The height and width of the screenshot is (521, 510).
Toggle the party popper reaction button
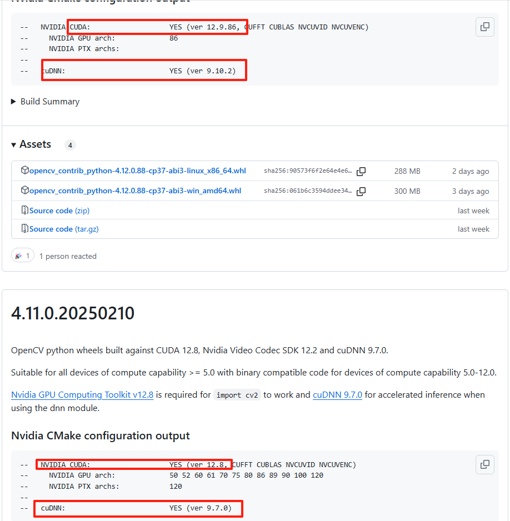pos(23,256)
